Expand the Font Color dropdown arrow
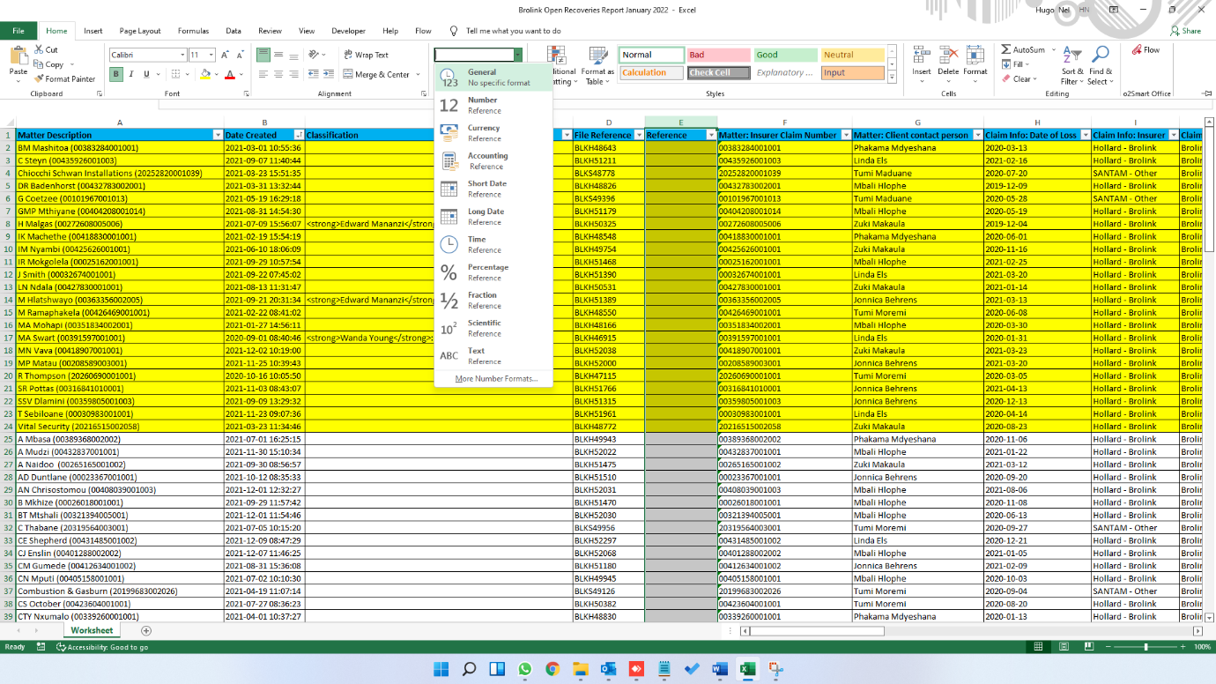Image resolution: width=1216 pixels, height=684 pixels. 241,75
